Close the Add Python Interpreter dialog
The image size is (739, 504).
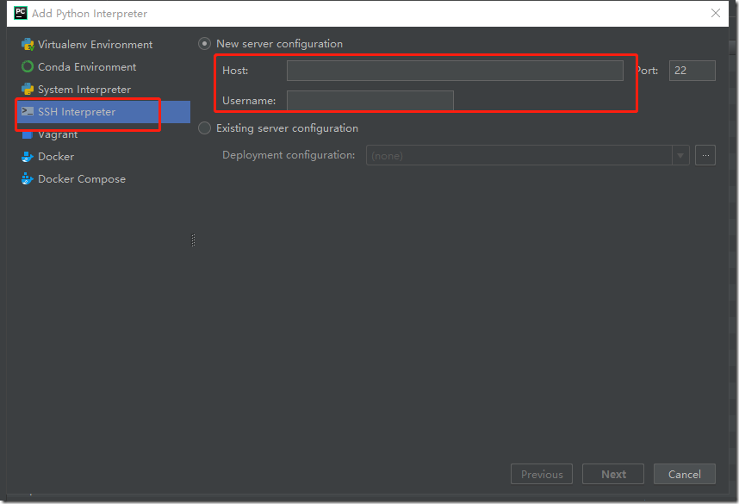716,13
